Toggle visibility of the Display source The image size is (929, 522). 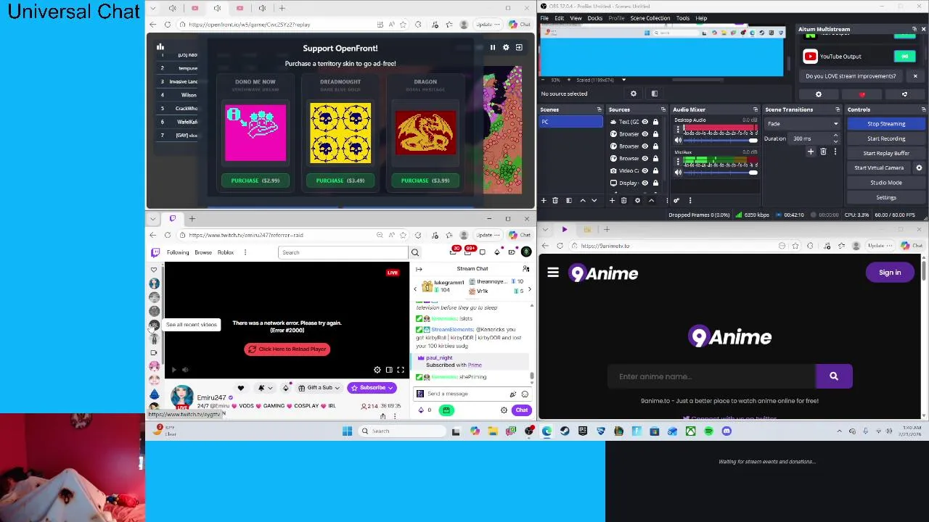644,183
